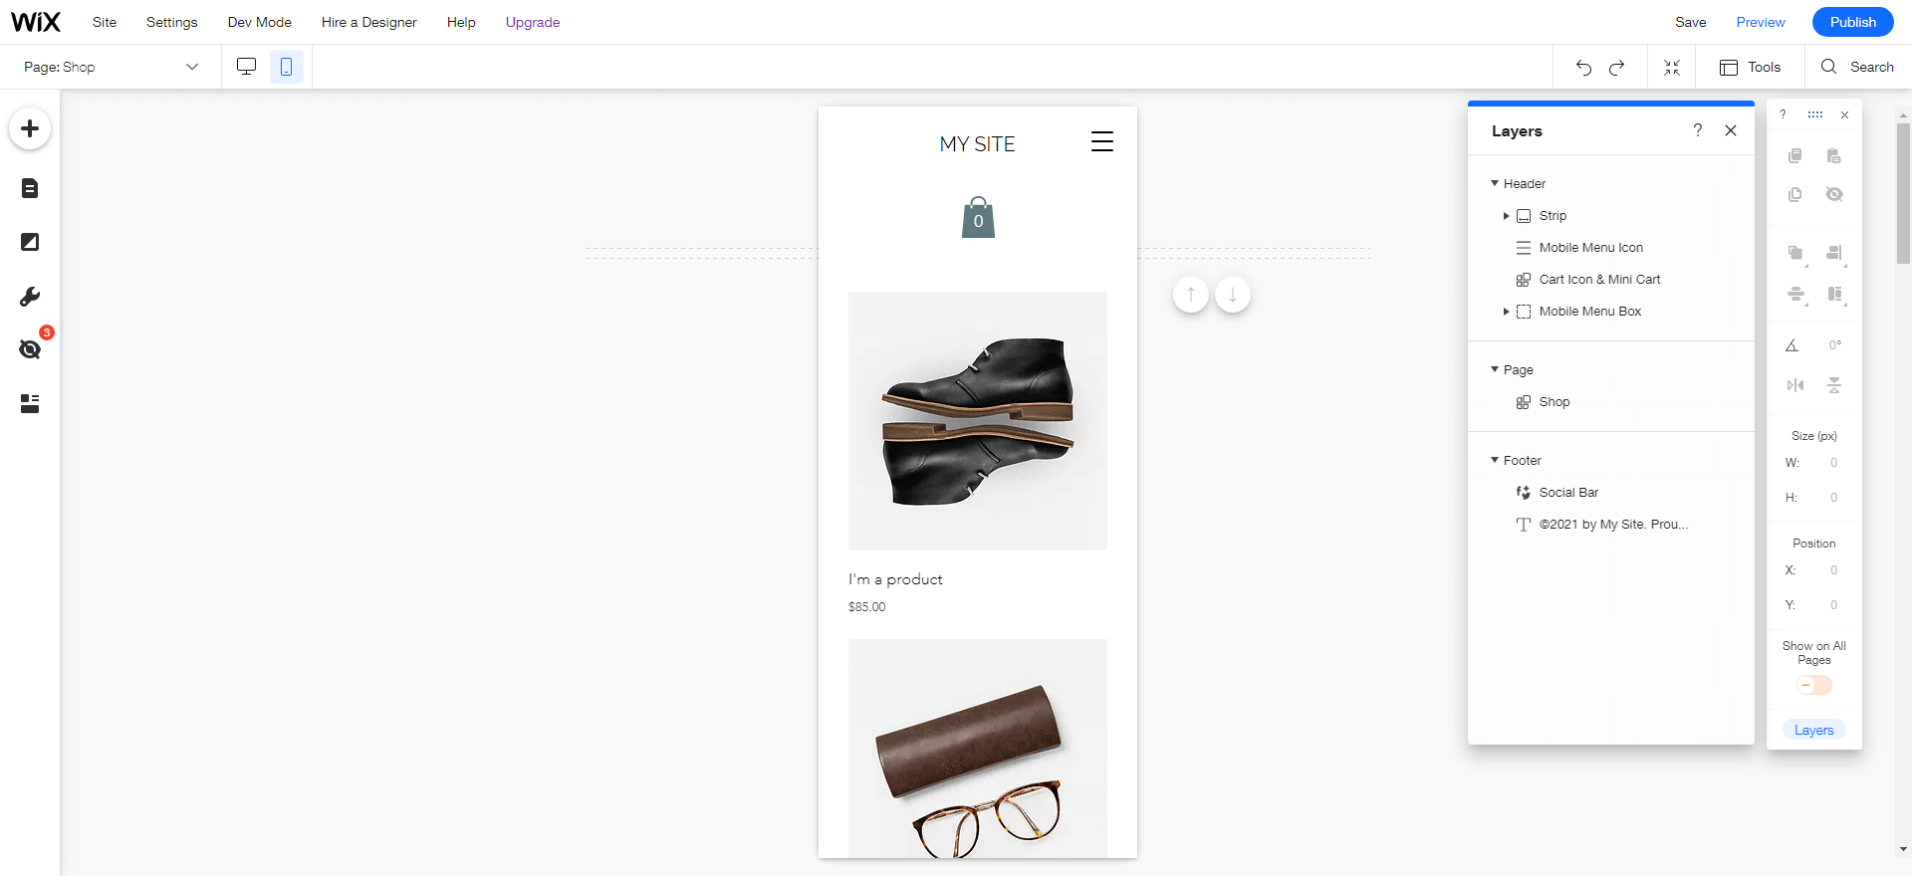The width and height of the screenshot is (1912, 876).
Task: Publish the site
Action: coord(1853,22)
